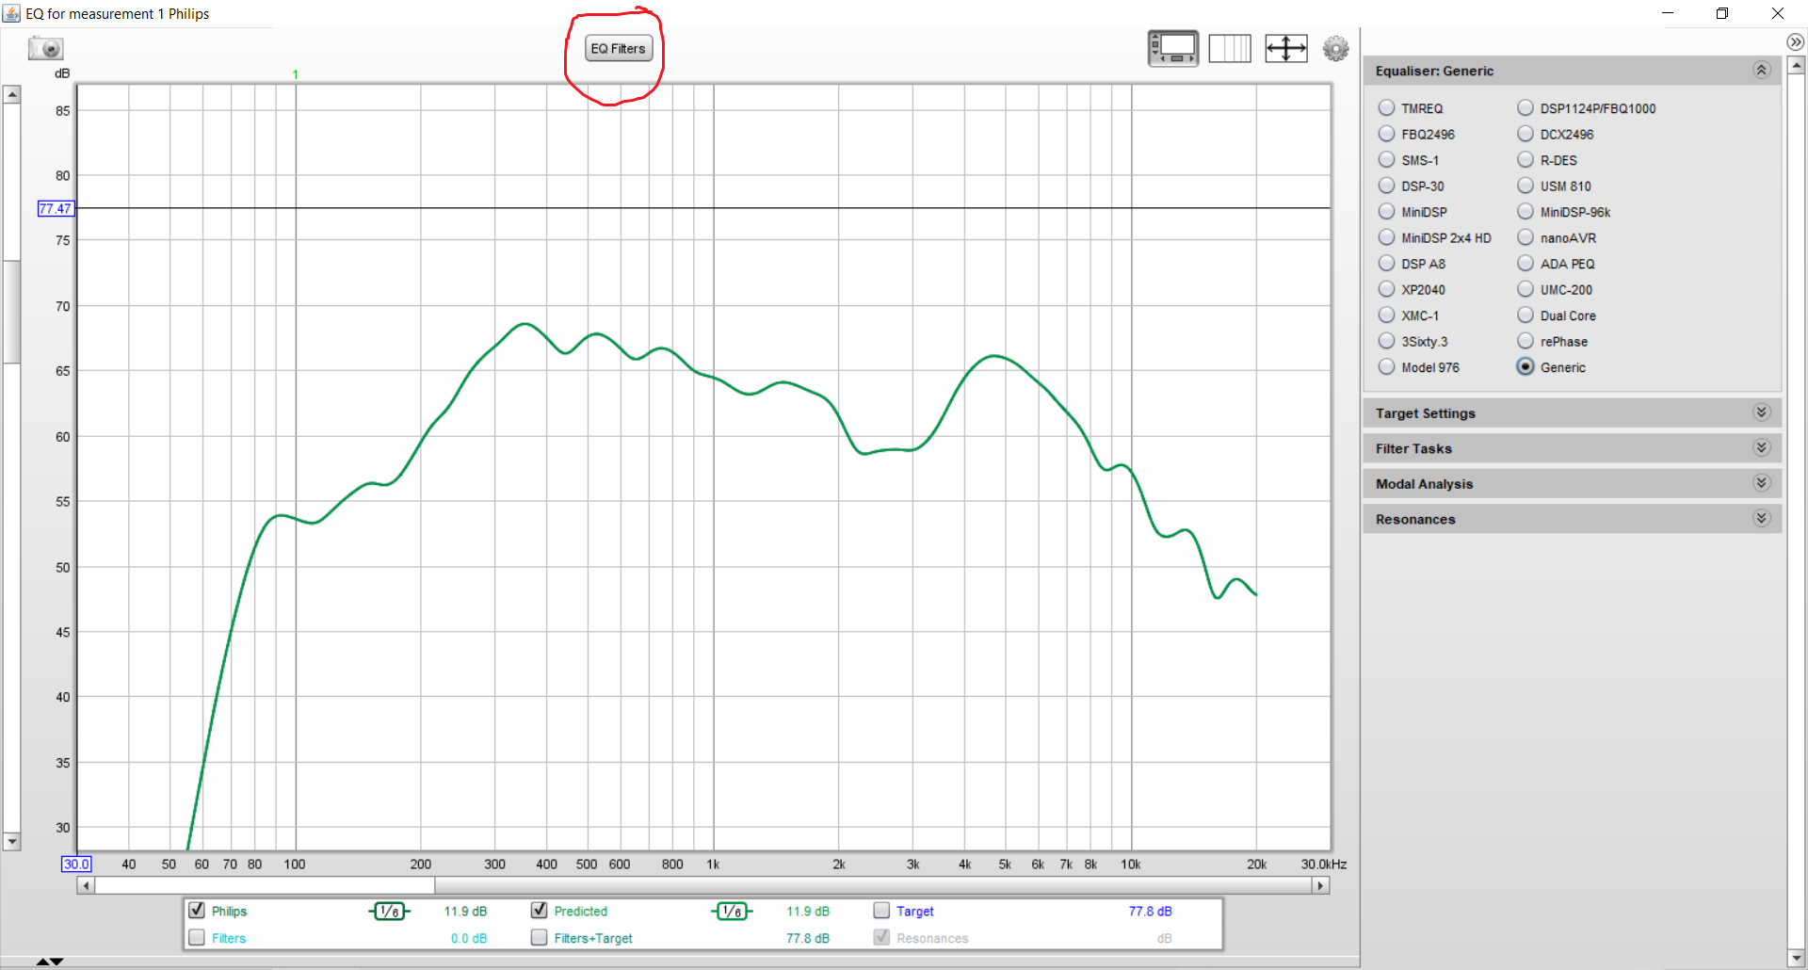Screen dimensions: 1808x970
Task: Uncheck the Predicted trace checkbox
Action: click(x=540, y=910)
